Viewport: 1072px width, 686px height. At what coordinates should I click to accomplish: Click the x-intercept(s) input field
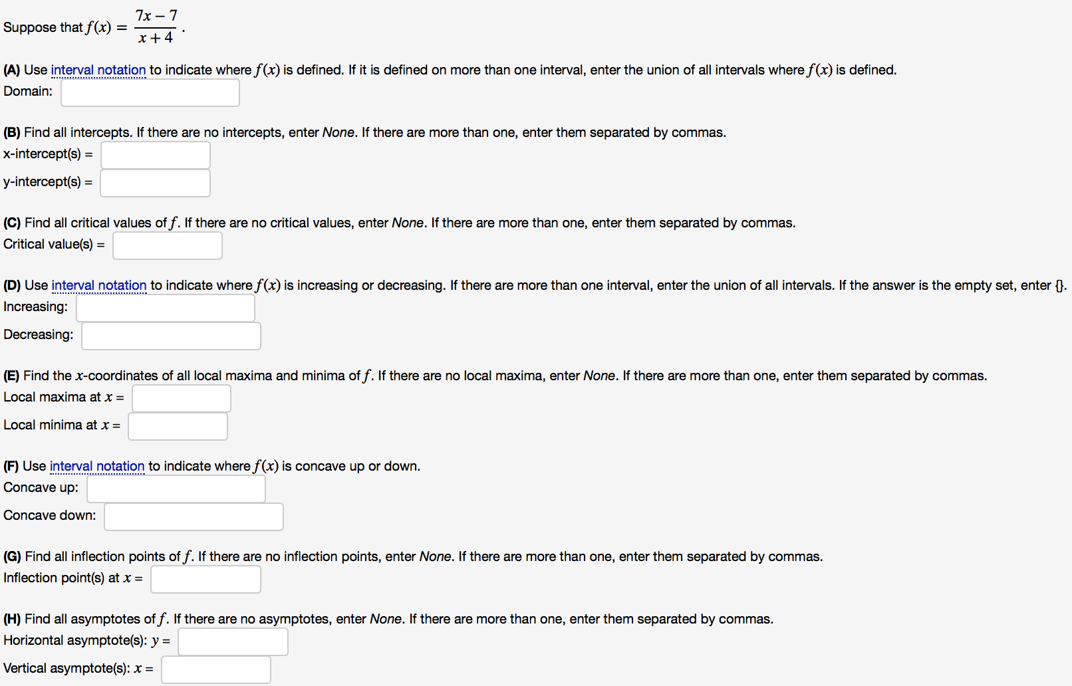154,154
